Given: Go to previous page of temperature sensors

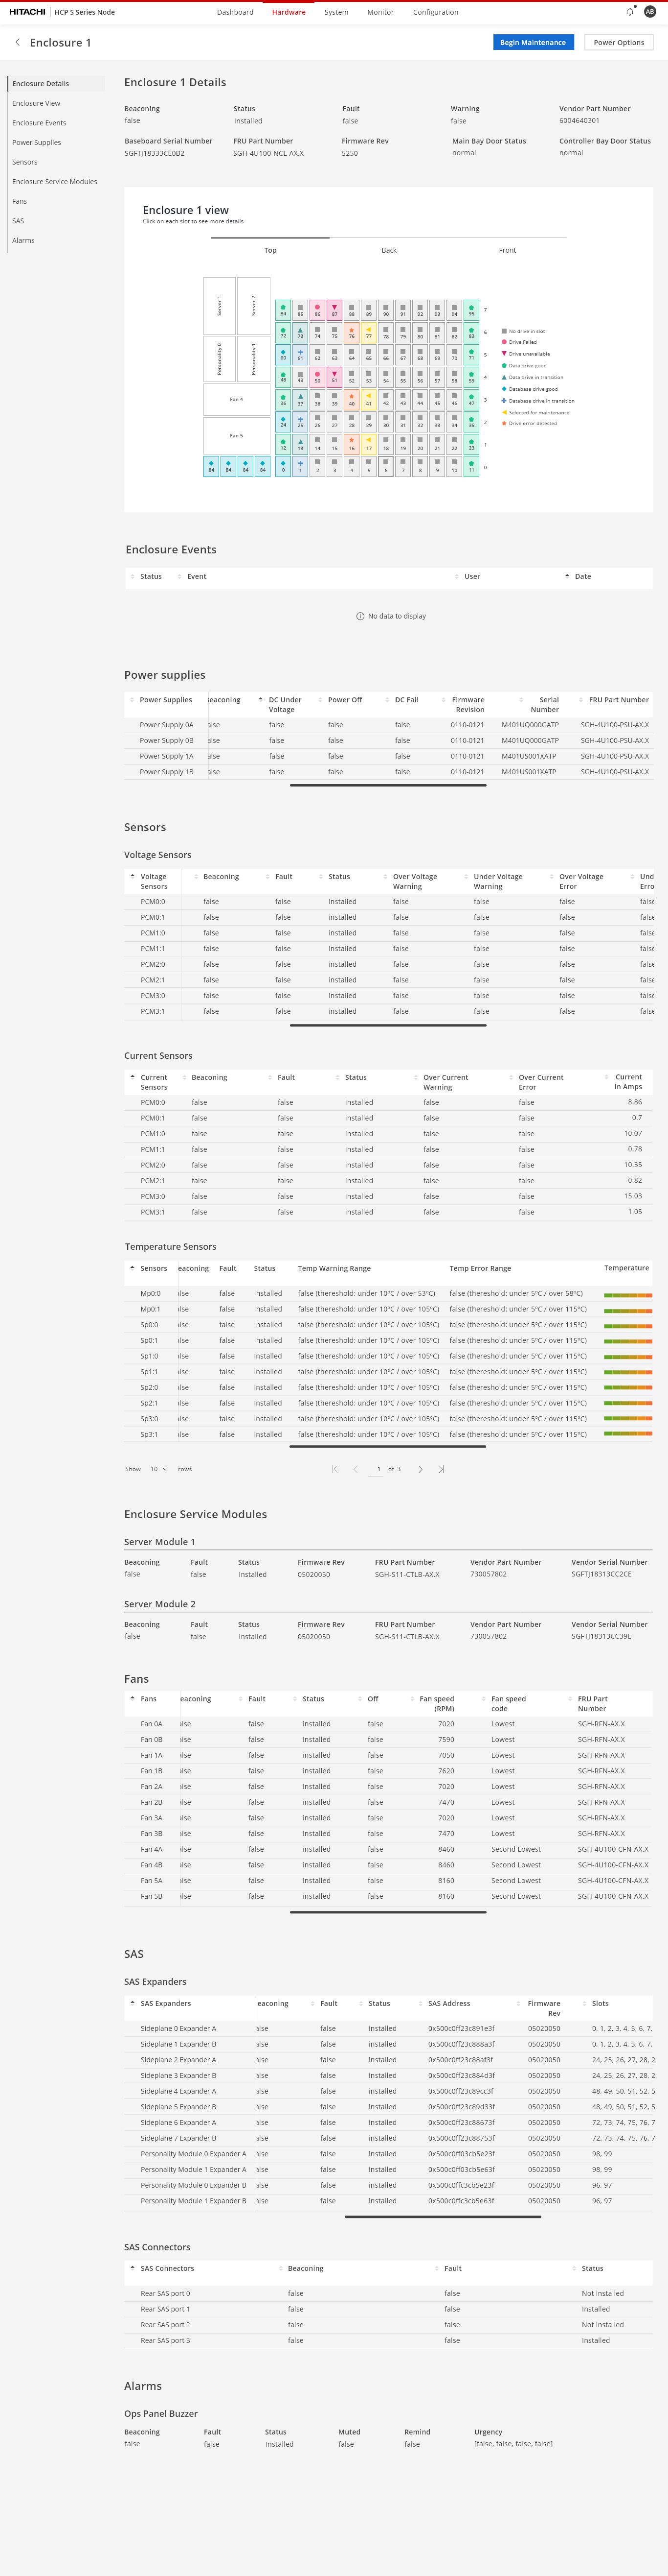Looking at the screenshot, I should 356,1469.
